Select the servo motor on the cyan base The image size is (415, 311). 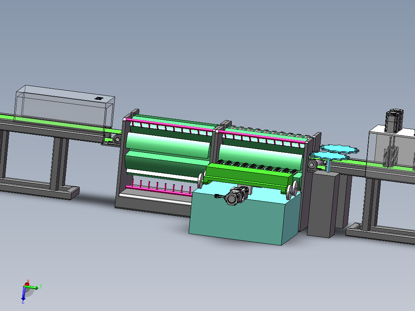click(236, 196)
